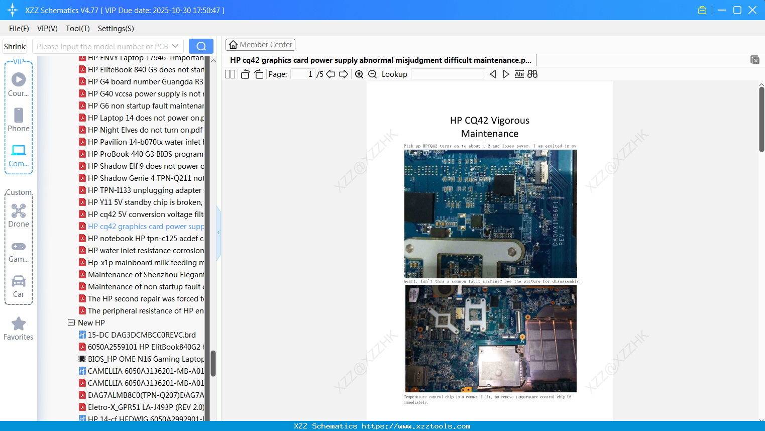
Task: Open 'DAG7ALMB8C0(TPN-Q207)' file
Action: [x=142, y=395]
